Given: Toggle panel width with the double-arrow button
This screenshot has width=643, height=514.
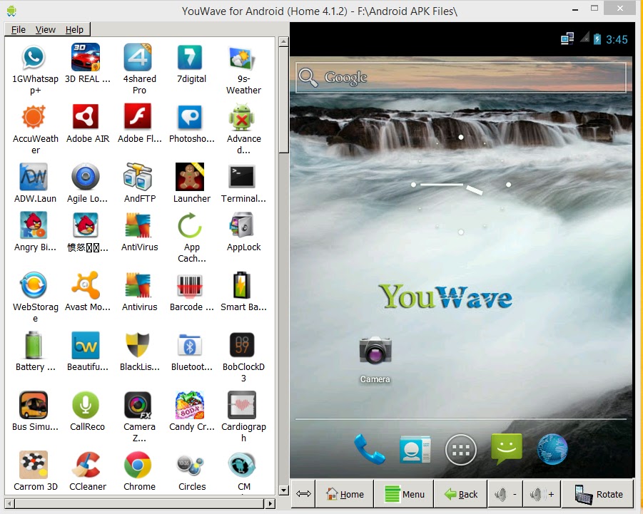Looking at the screenshot, I should tap(303, 494).
